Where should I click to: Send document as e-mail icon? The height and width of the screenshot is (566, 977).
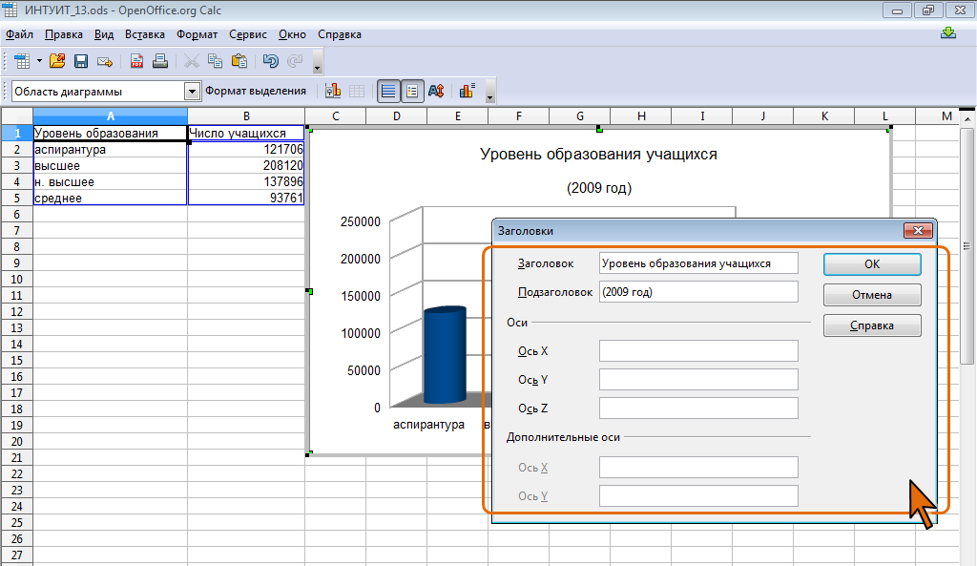coord(105,61)
